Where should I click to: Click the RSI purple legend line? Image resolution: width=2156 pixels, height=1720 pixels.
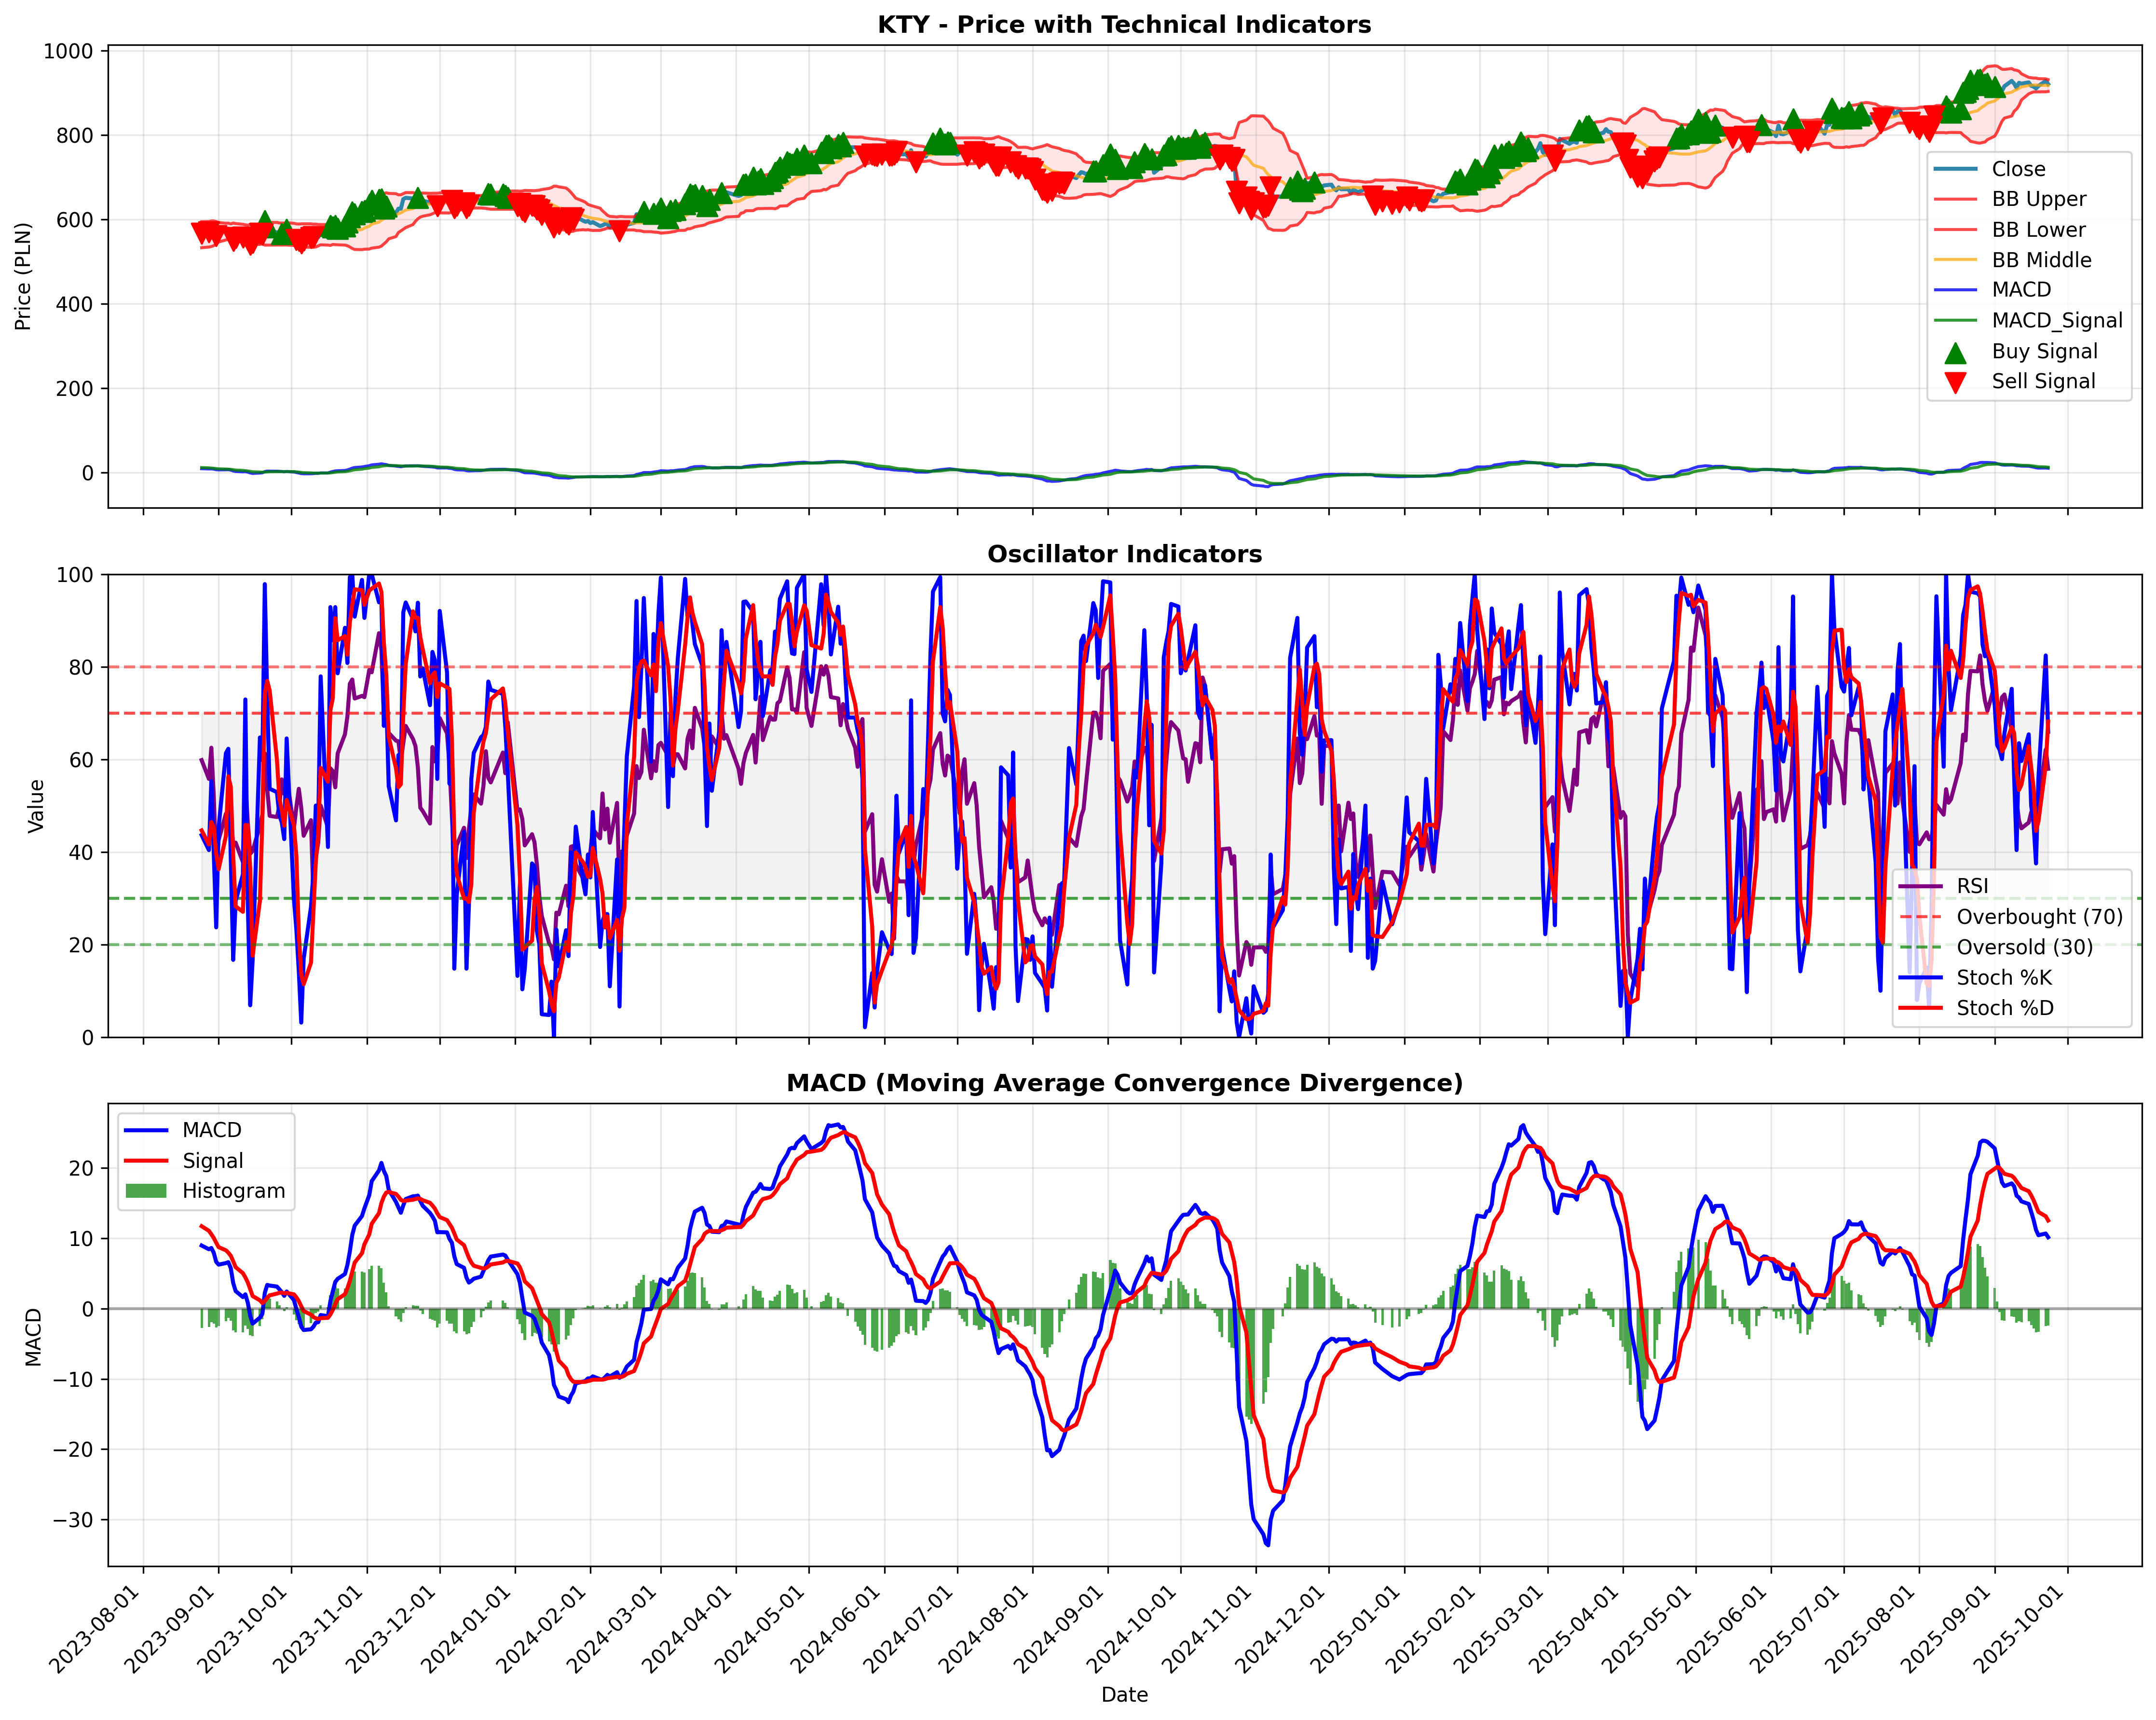(1920, 886)
